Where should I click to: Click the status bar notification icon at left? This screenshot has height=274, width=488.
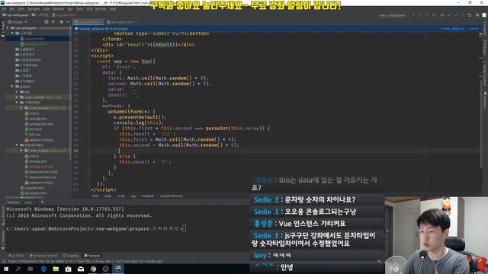tap(4, 261)
